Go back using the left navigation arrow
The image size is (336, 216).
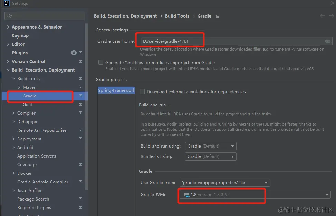[322, 16]
